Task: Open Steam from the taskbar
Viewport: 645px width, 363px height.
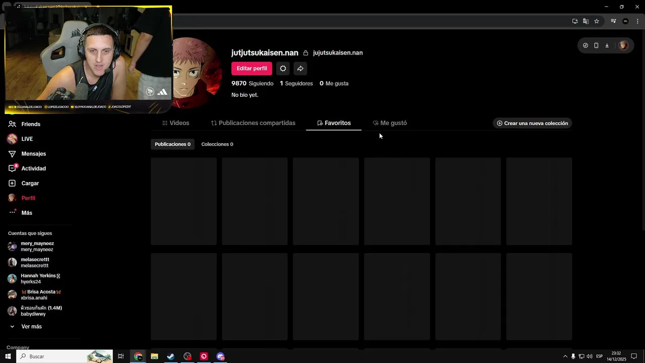Action: pos(171,356)
